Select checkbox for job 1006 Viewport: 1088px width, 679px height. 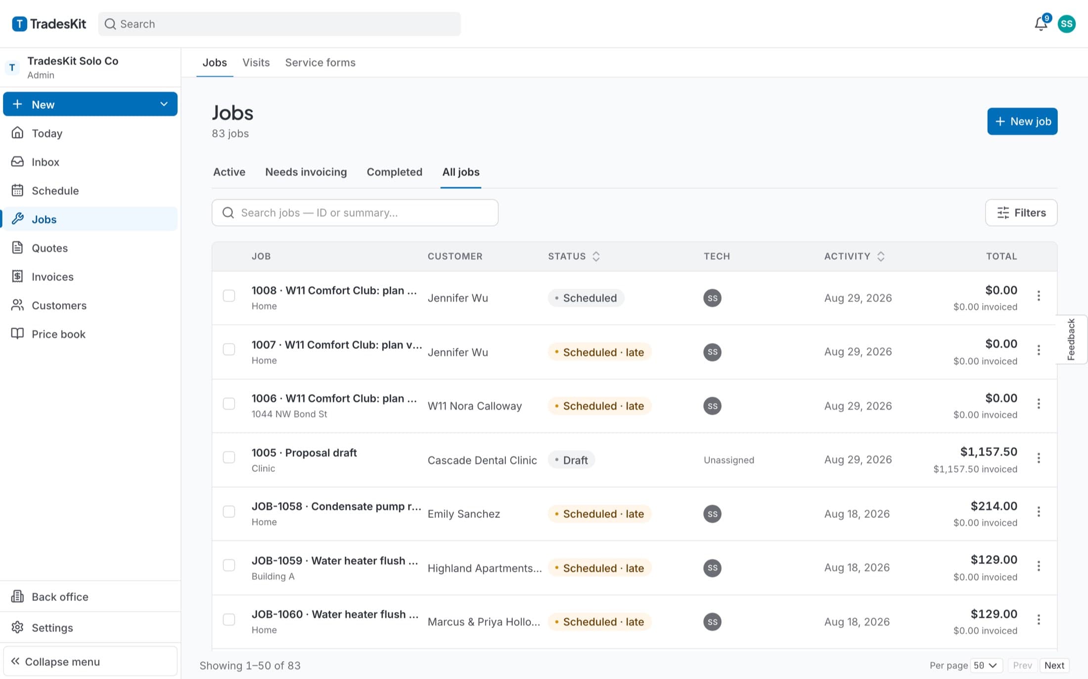[x=229, y=404]
